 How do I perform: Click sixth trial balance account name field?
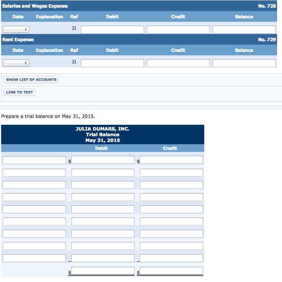[x=34, y=221]
